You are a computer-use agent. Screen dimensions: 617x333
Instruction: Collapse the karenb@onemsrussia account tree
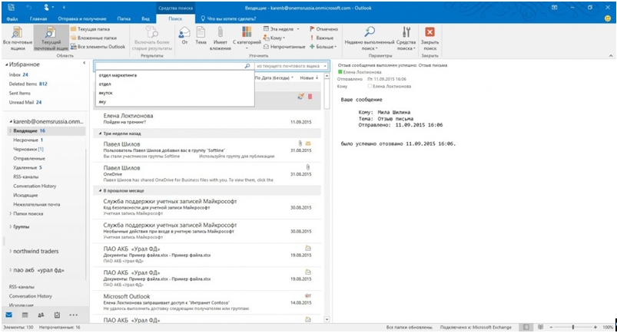click(11, 122)
